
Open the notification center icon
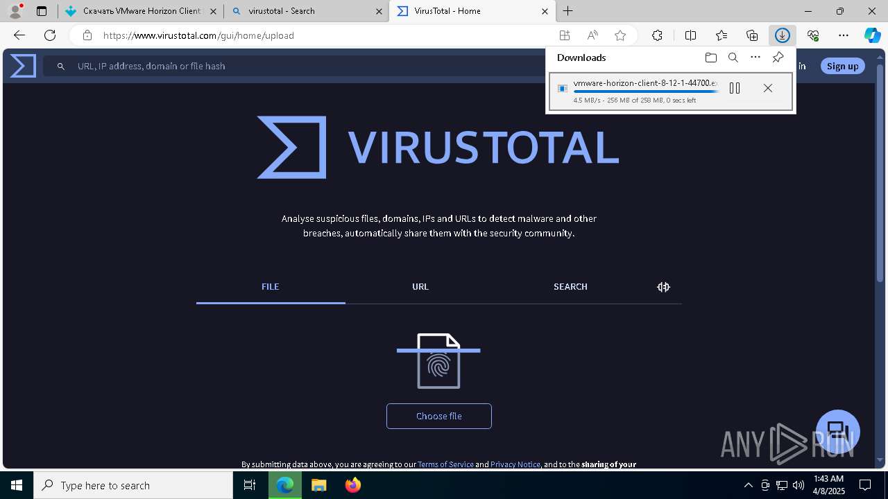(x=865, y=485)
